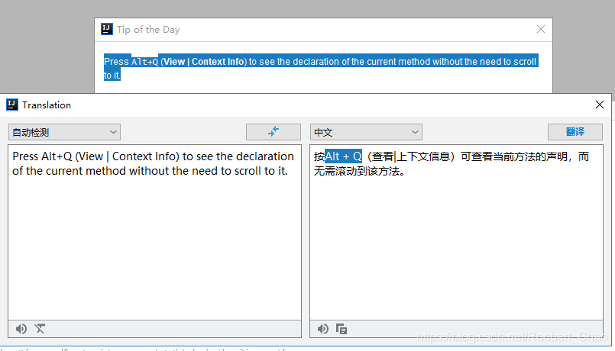Close the Translation window
Image resolution: width=615 pixels, height=351 pixels.
coord(599,105)
